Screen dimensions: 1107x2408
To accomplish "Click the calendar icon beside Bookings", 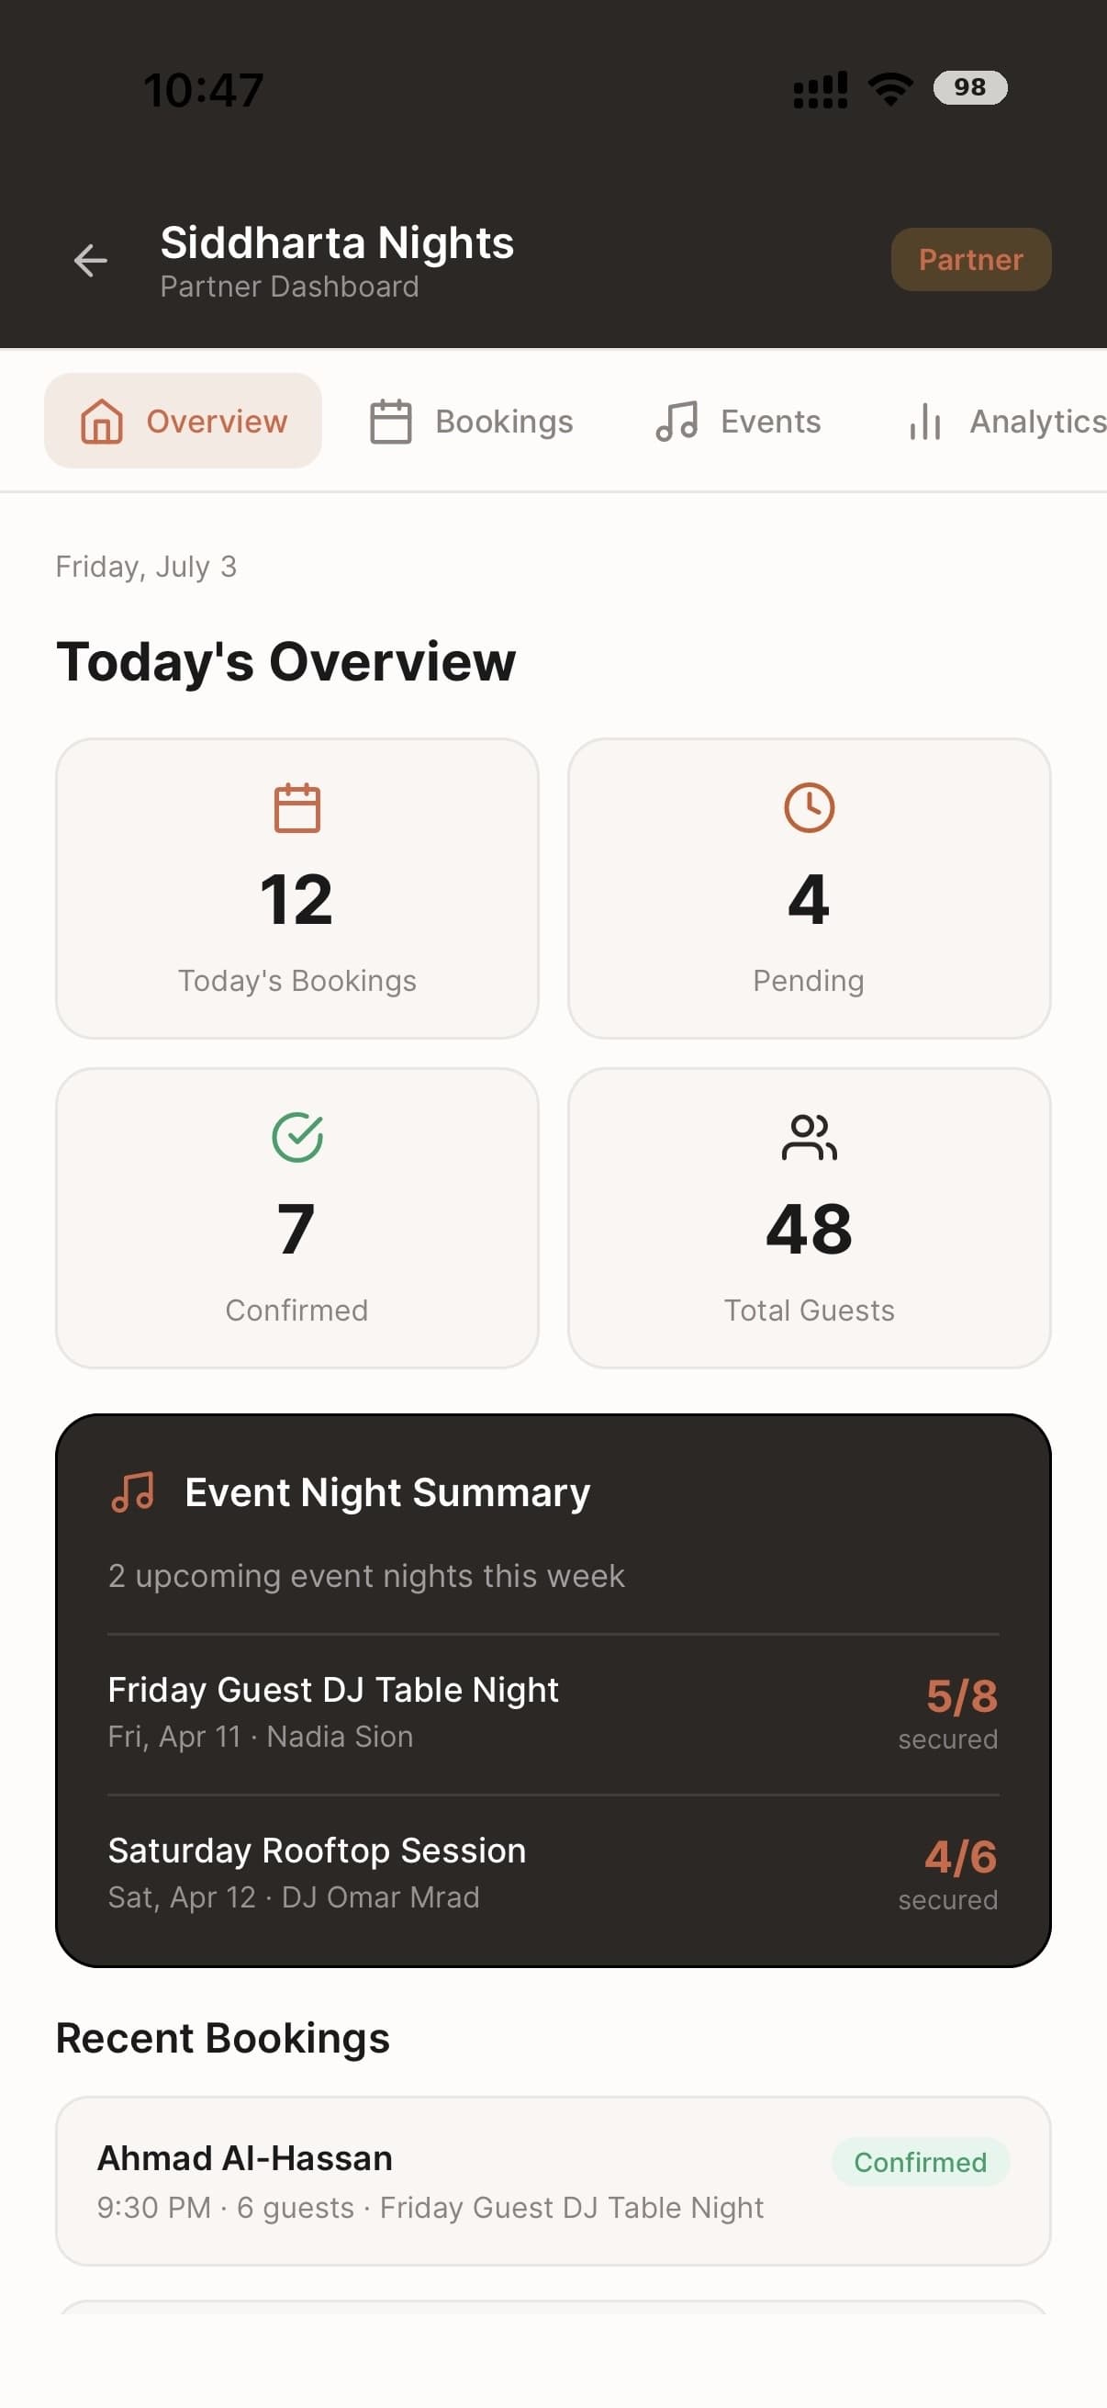I will [x=390, y=422].
